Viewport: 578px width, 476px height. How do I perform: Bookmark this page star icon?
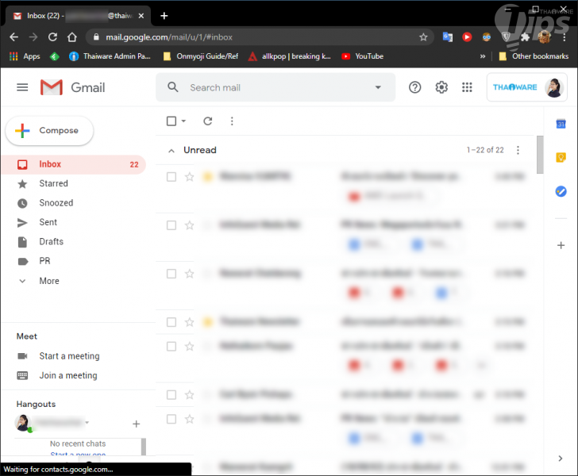click(423, 36)
